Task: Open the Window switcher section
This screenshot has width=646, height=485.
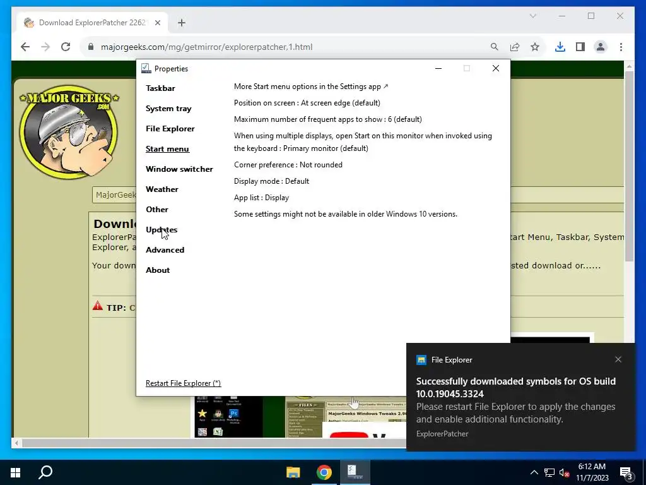Action: (179, 169)
